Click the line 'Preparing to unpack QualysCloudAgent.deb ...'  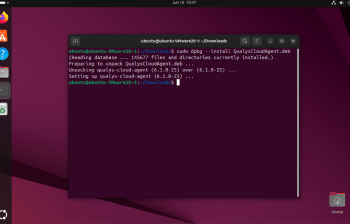coord(131,64)
